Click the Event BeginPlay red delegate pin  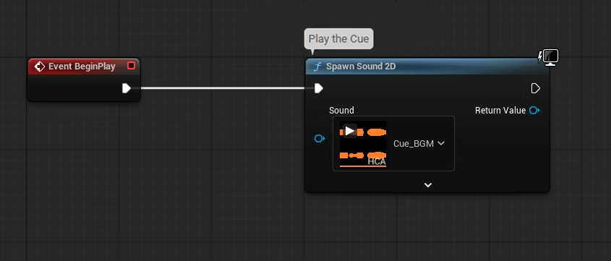[132, 66]
